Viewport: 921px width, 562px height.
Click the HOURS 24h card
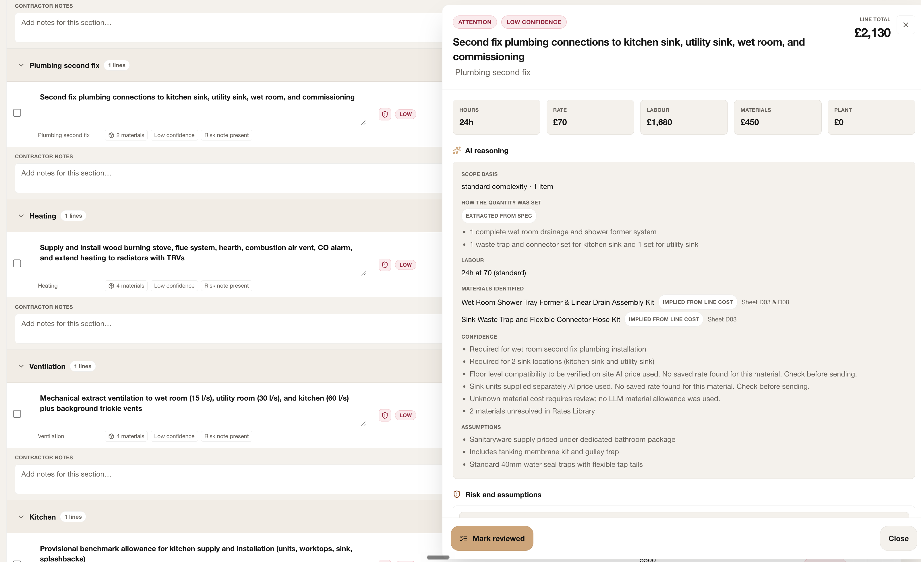point(496,117)
